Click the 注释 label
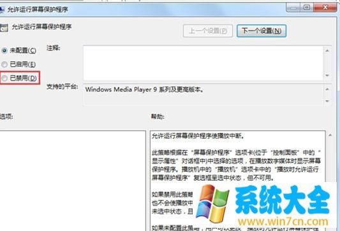 tap(53, 48)
